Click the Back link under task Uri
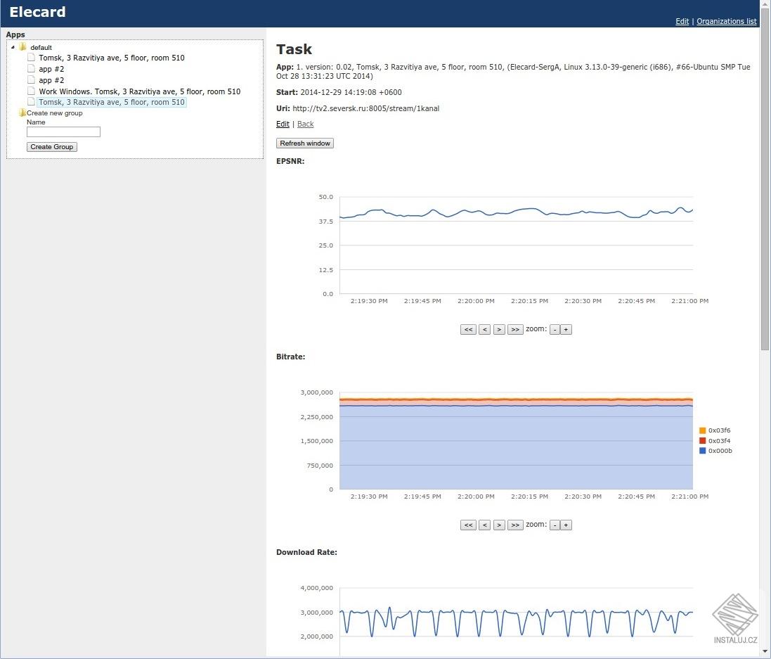 click(x=305, y=124)
